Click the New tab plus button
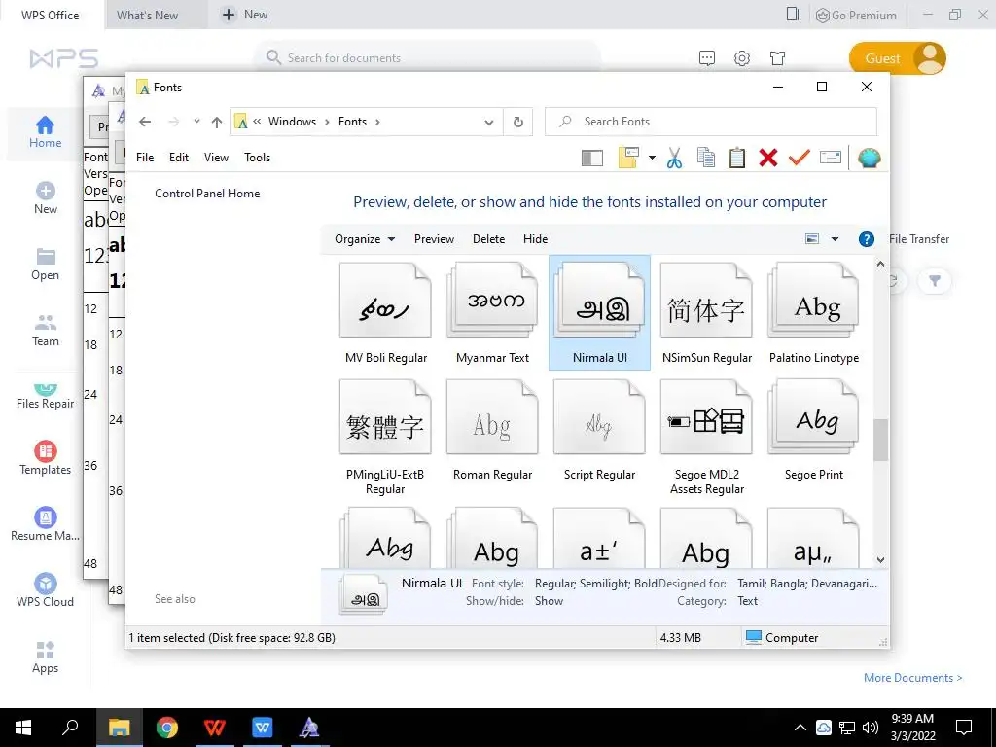 [228, 15]
